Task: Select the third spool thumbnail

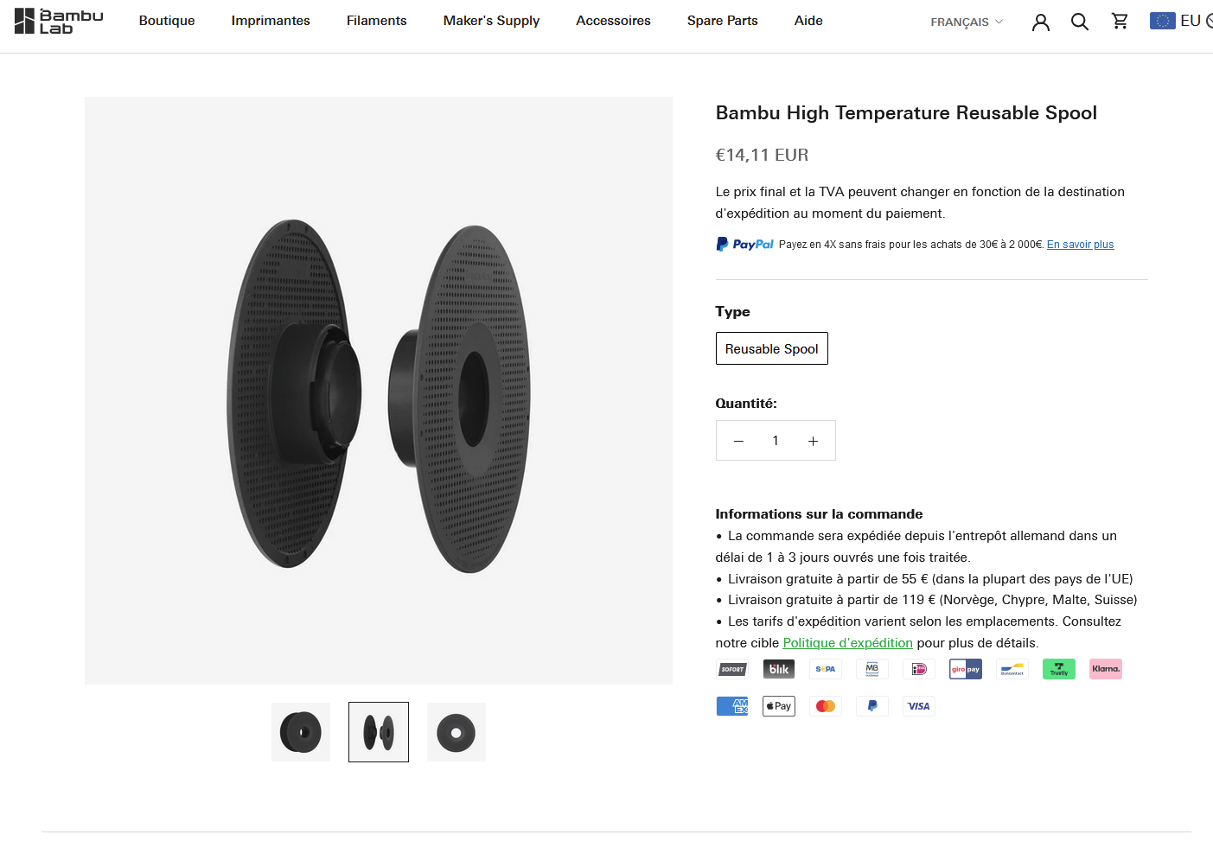Action: click(456, 732)
